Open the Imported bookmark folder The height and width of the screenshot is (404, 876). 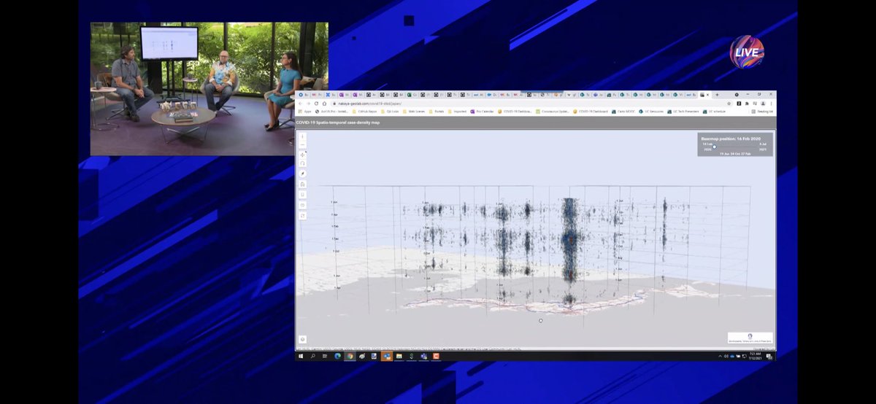click(x=457, y=112)
